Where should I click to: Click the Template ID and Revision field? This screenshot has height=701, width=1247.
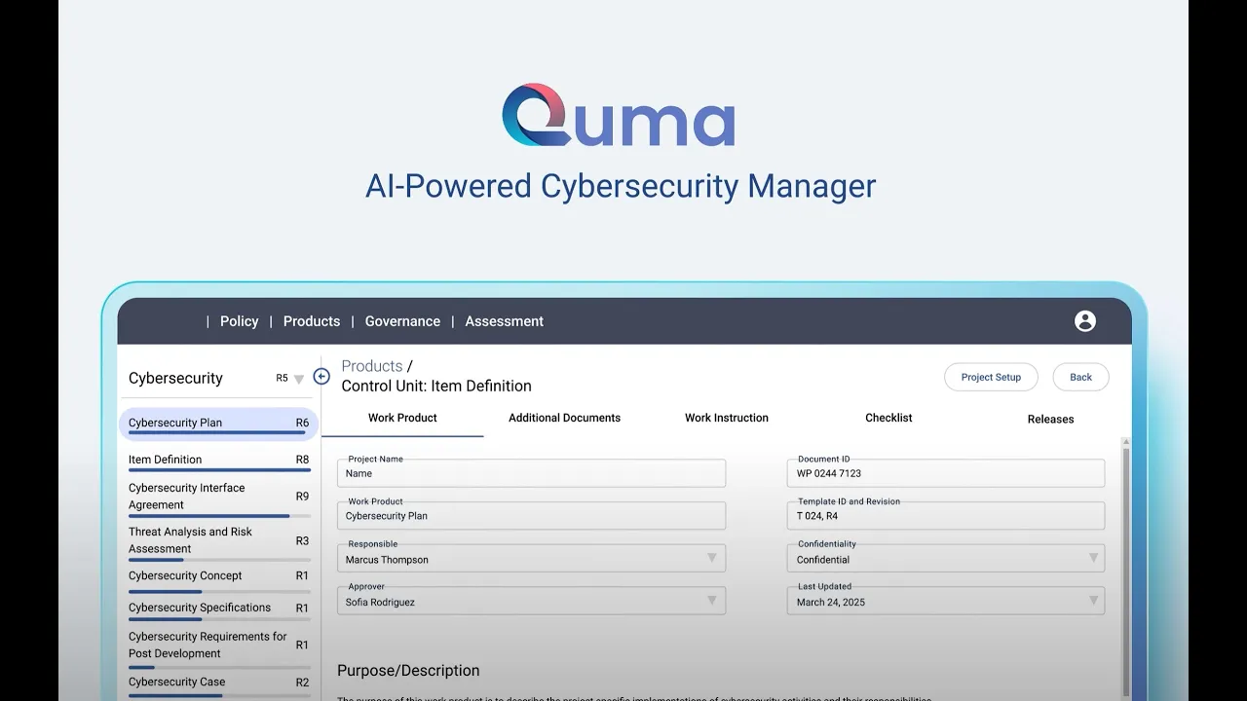[x=945, y=516]
